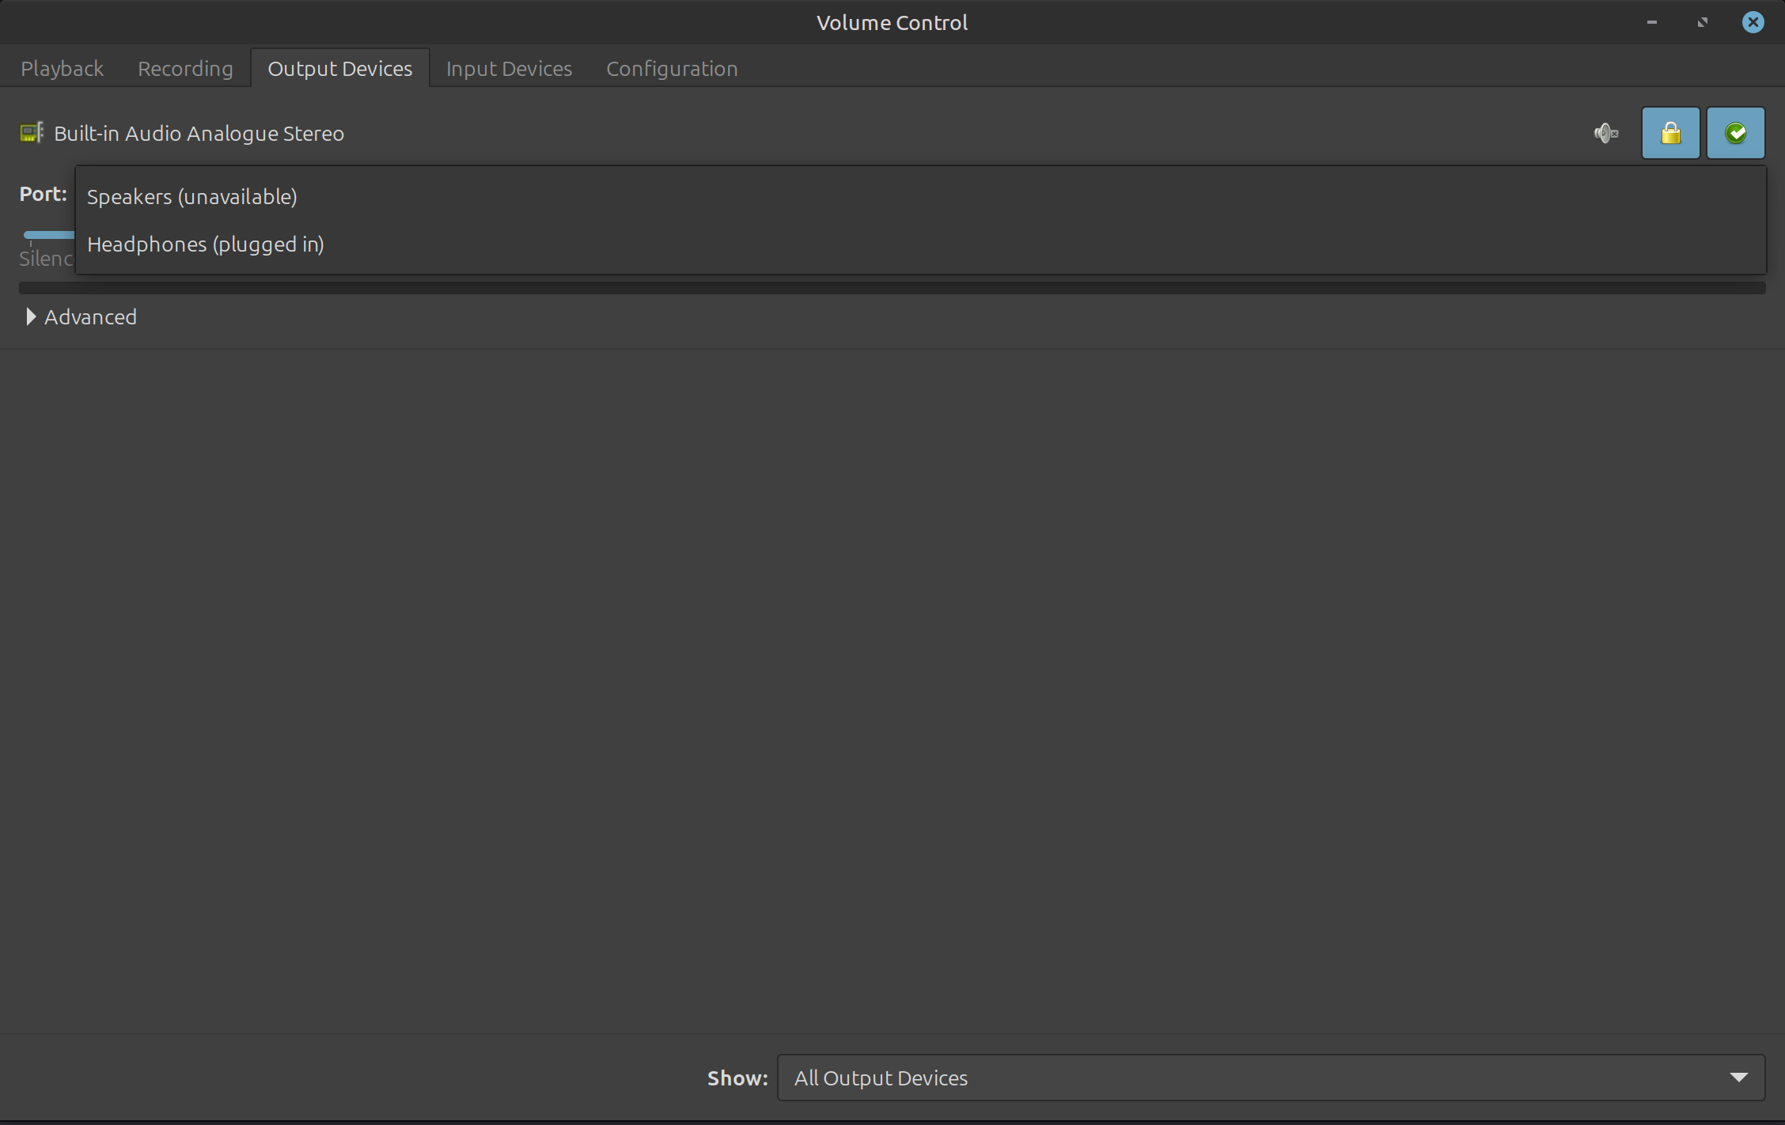Select Speakers (unavailable) port option
The height and width of the screenshot is (1125, 1785).
tap(192, 197)
